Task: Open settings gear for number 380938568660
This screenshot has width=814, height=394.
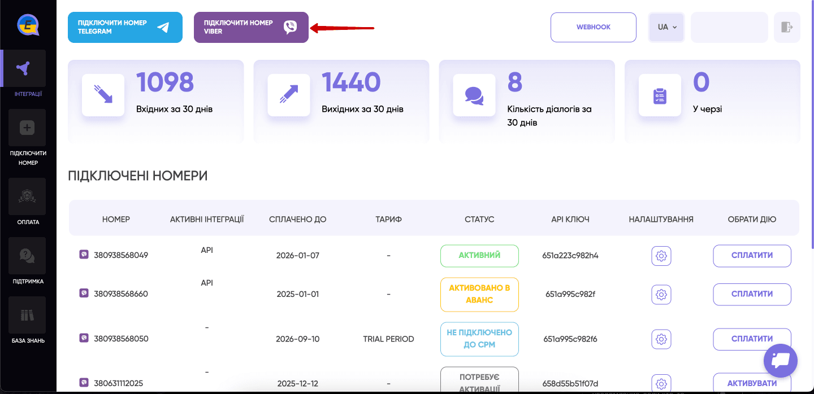Action: click(661, 294)
